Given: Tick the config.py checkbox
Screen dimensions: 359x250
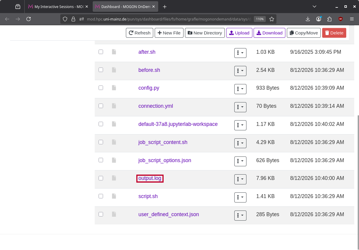Looking at the screenshot, I should 101,88.
